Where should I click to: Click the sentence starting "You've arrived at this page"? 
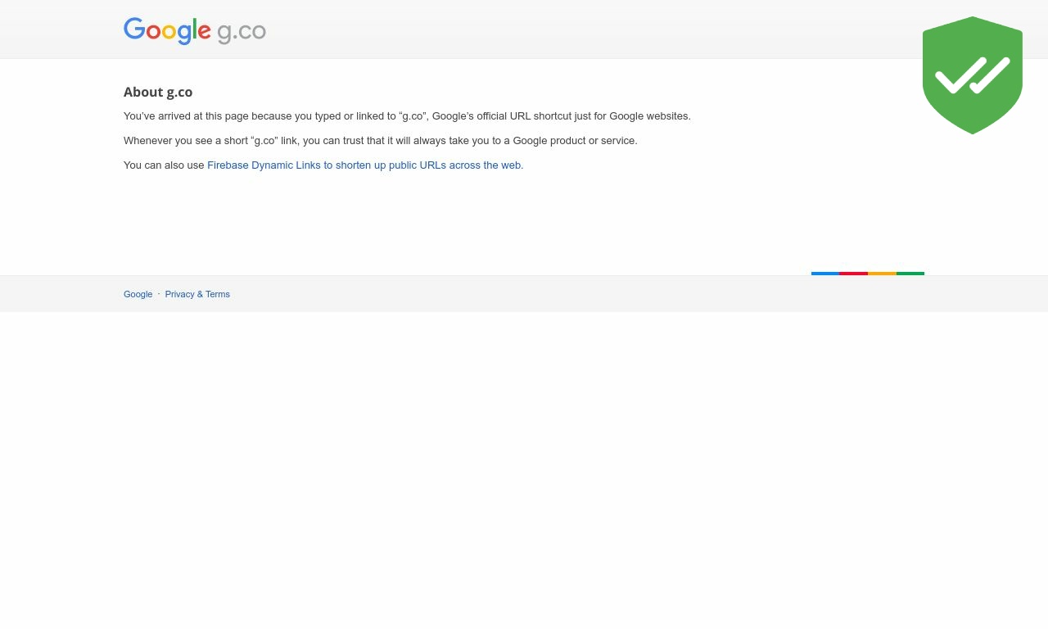407,115
